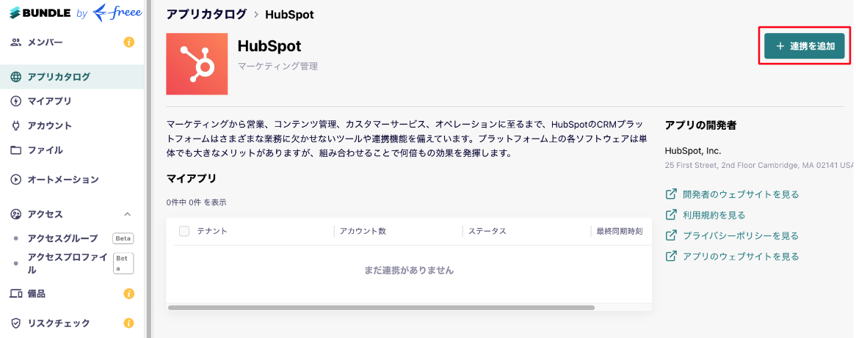Click the アカウント数 column header
Image resolution: width=856 pixels, height=338 pixels.
tap(363, 231)
